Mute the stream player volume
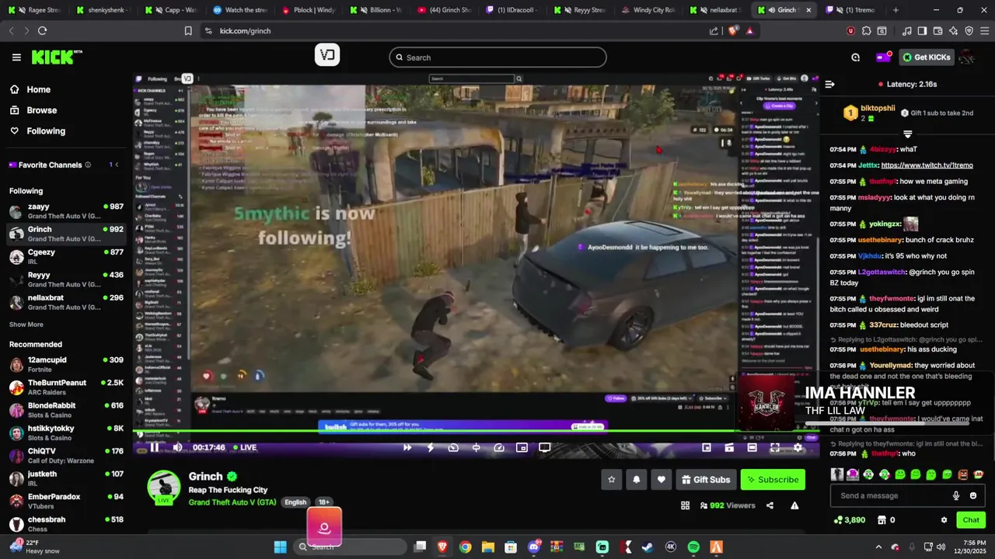Image resolution: width=995 pixels, height=559 pixels. pos(177,447)
